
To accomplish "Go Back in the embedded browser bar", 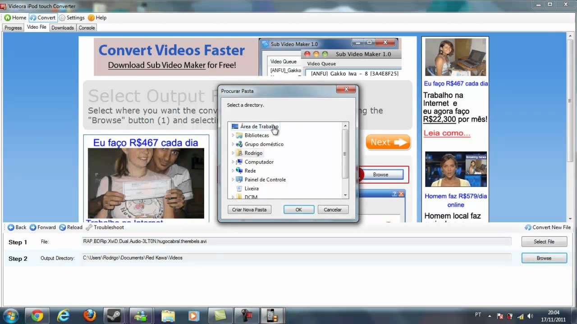I will pyautogui.click(x=17, y=227).
